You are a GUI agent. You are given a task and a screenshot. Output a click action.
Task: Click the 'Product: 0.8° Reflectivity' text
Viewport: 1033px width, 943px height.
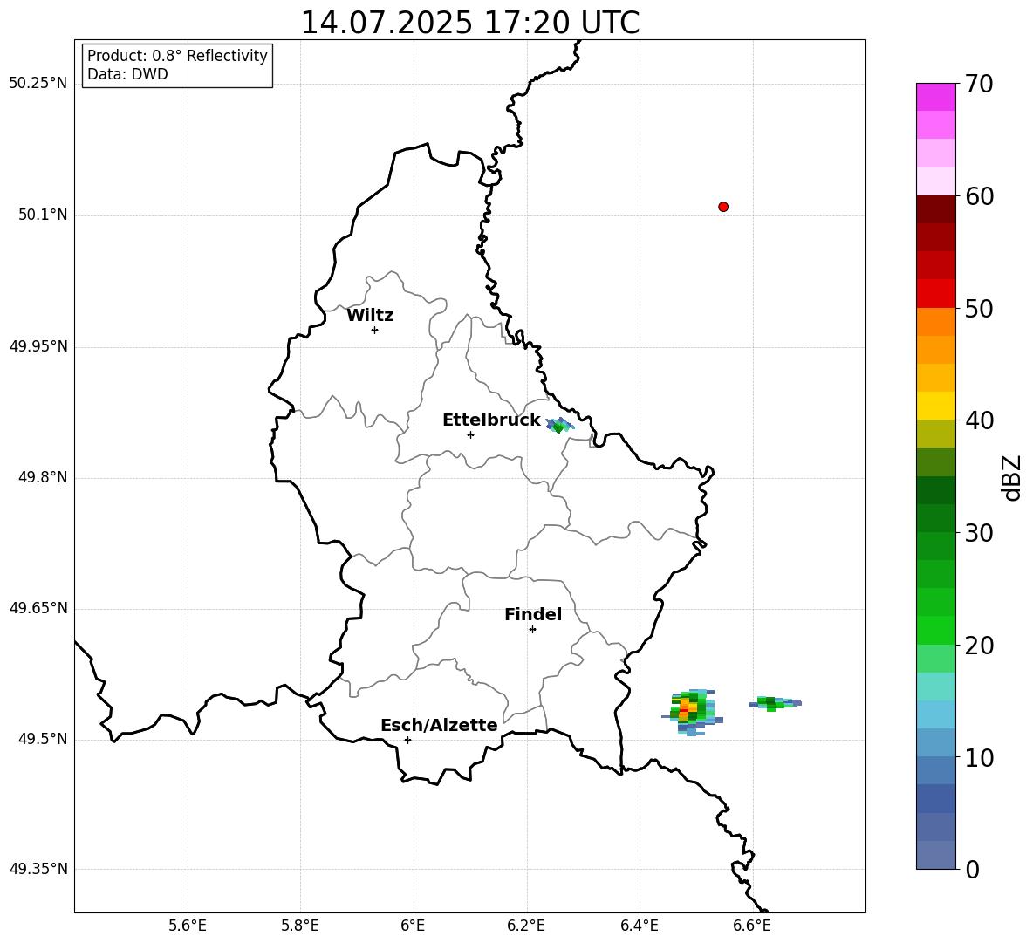point(177,56)
